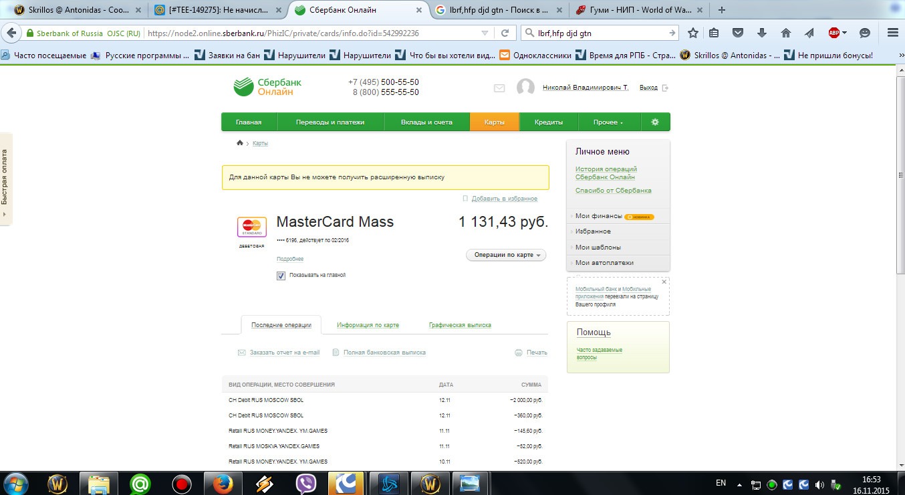905x495 pixels.
Task: Click the Adblock Plus ABP icon
Action: click(x=834, y=33)
